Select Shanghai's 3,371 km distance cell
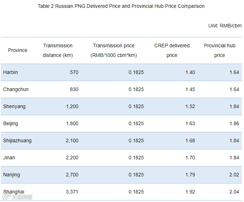Screen dimensions: 244x202 (x=72, y=192)
